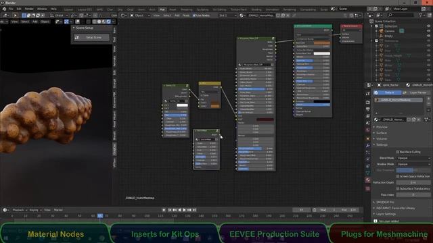Collapse the Settings panel

point(381,144)
